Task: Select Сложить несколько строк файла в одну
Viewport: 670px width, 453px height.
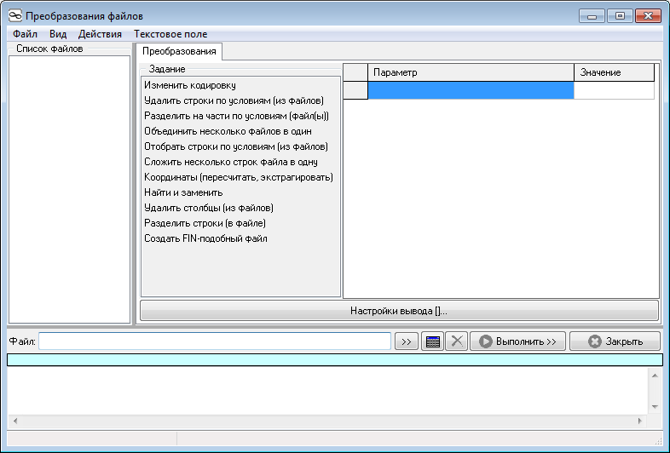Action: pos(231,162)
